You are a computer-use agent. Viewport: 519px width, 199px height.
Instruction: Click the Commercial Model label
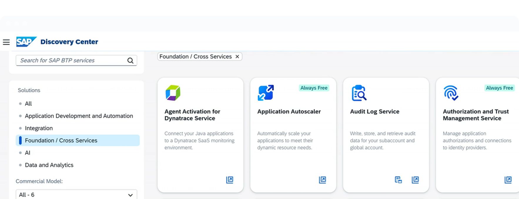click(39, 181)
